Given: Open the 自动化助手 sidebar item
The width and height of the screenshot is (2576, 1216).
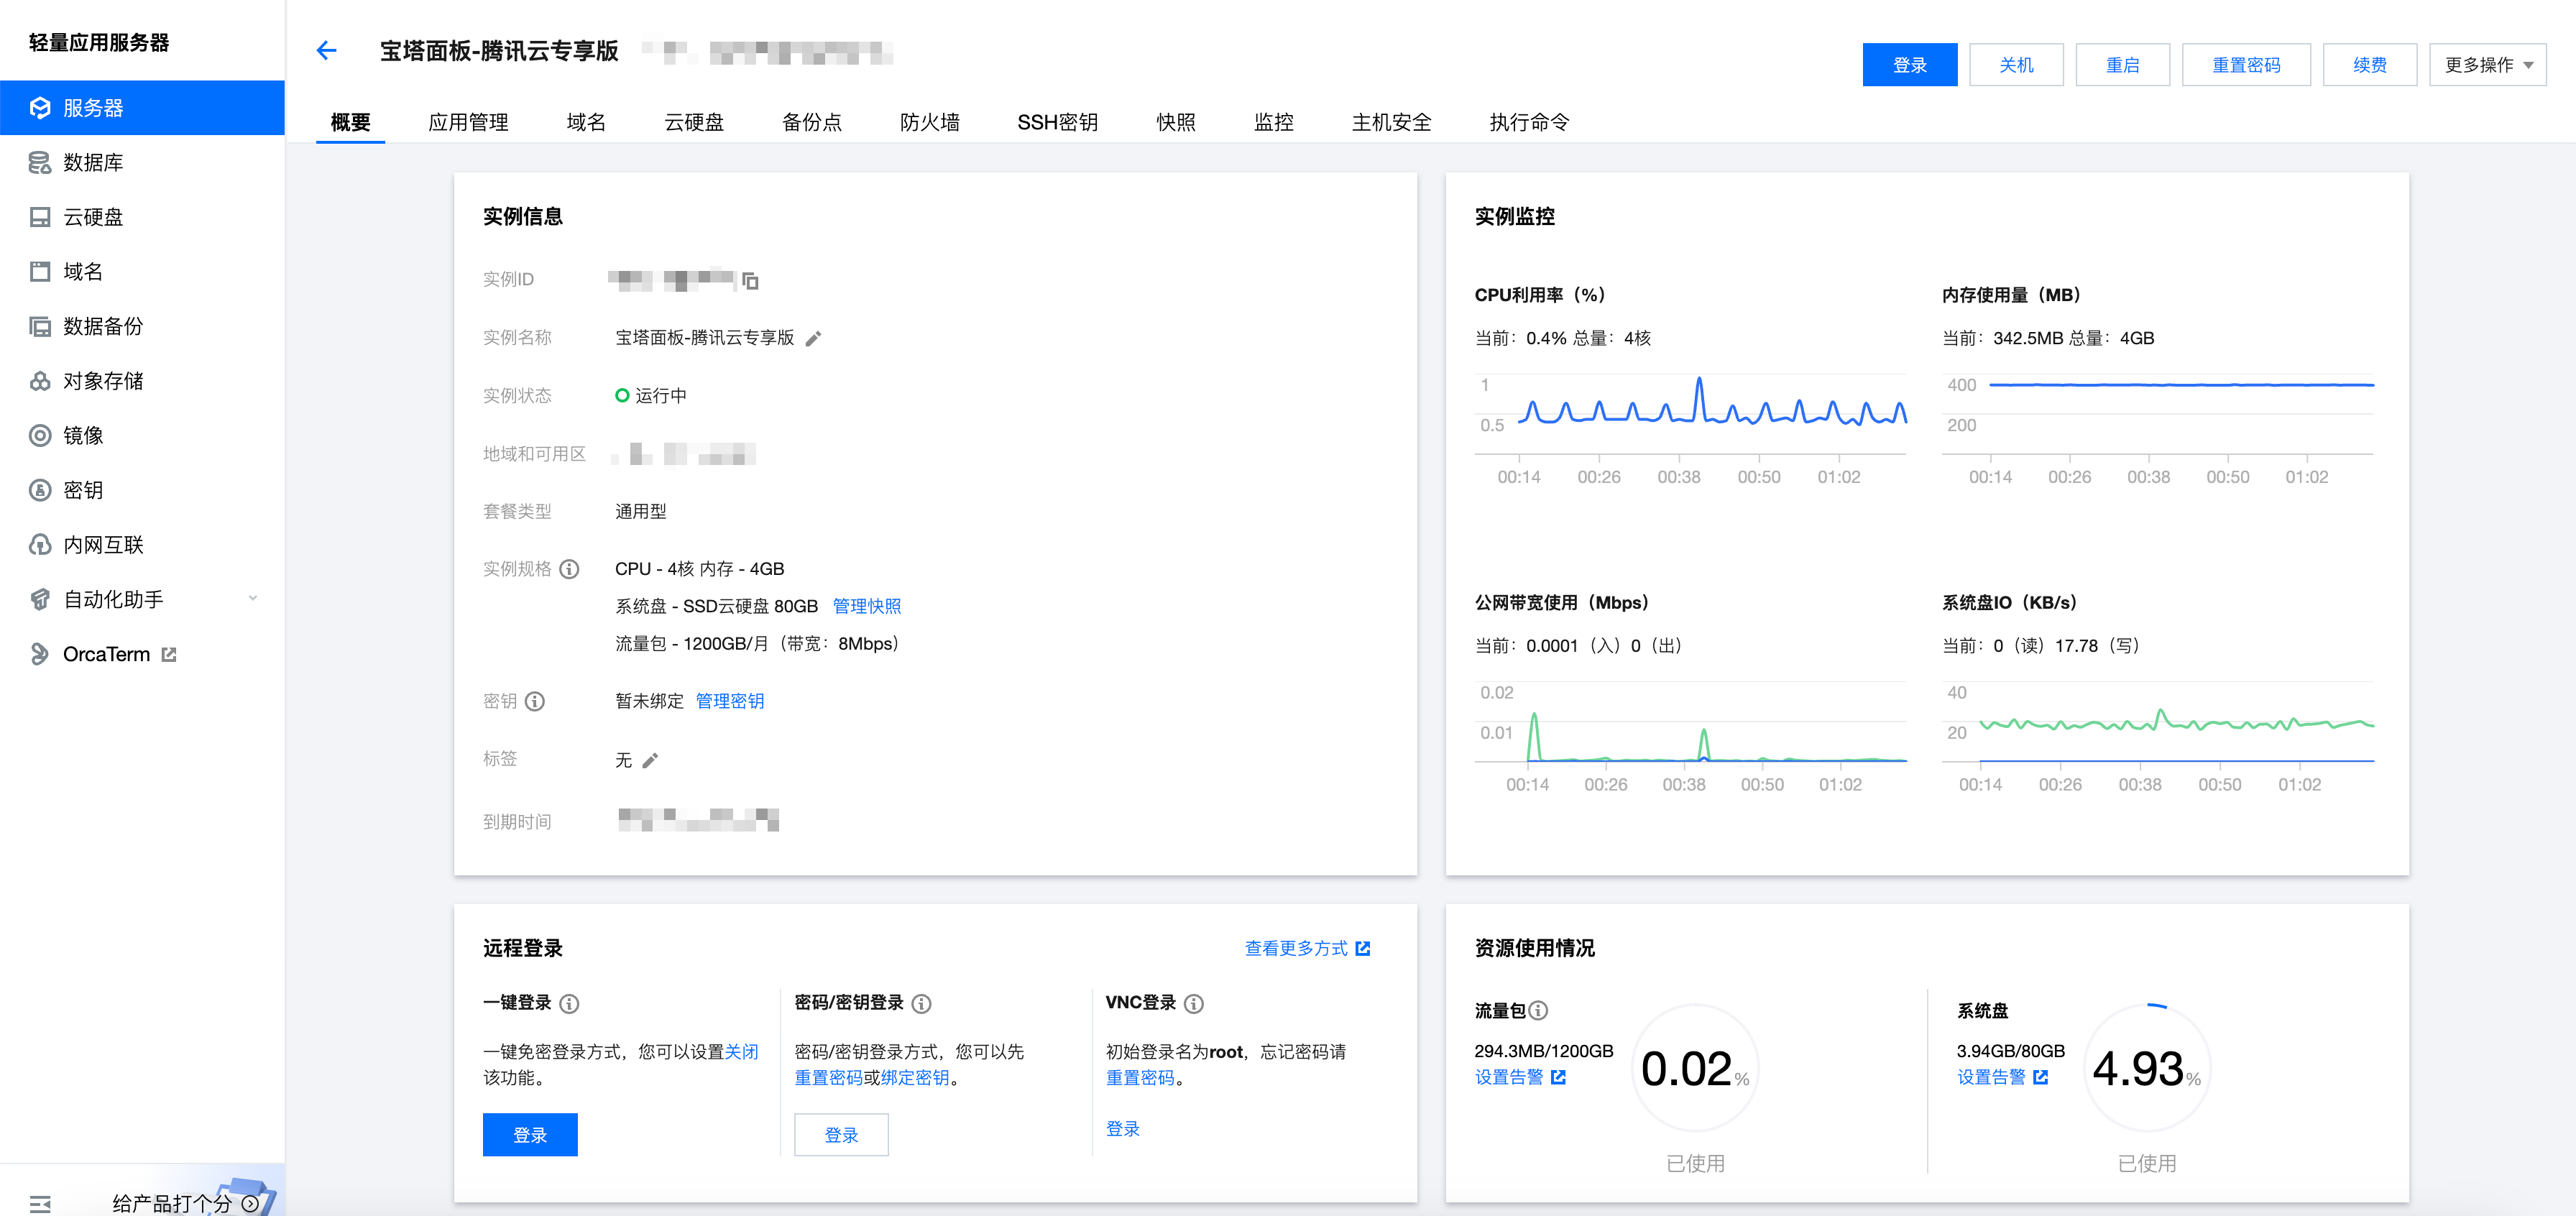Looking at the screenshot, I should (142, 599).
